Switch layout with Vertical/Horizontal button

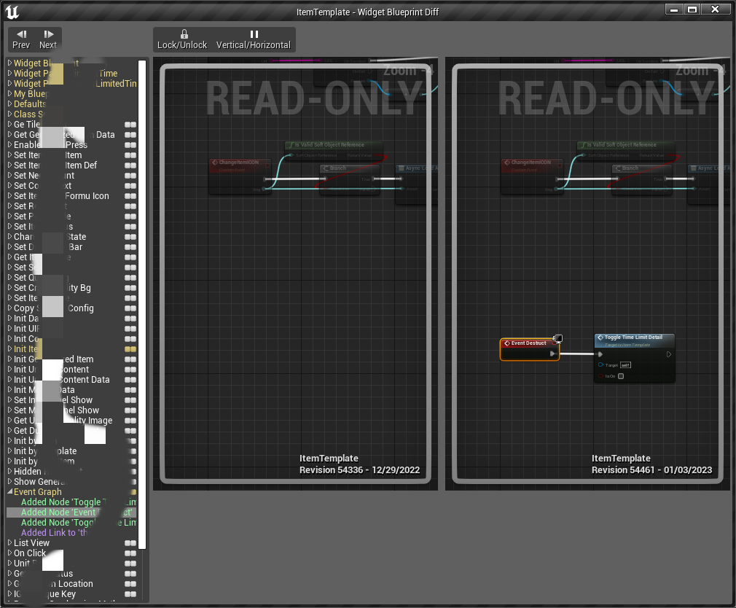[254, 39]
